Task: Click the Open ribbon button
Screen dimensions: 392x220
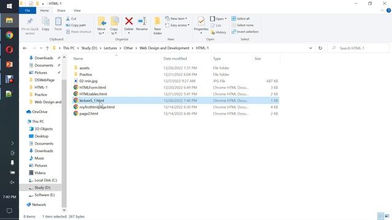Action: [218, 19]
